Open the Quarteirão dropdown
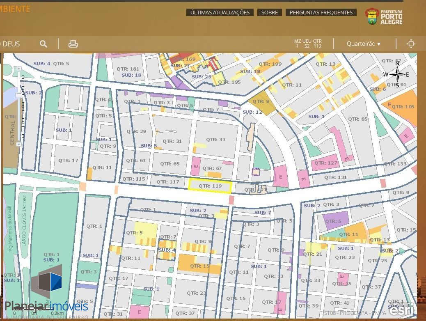 pyautogui.click(x=363, y=44)
